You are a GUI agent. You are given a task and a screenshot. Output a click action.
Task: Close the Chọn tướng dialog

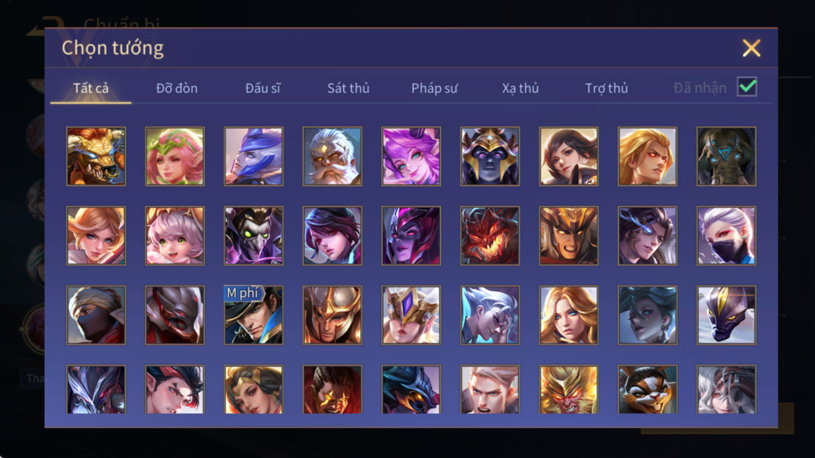point(752,49)
